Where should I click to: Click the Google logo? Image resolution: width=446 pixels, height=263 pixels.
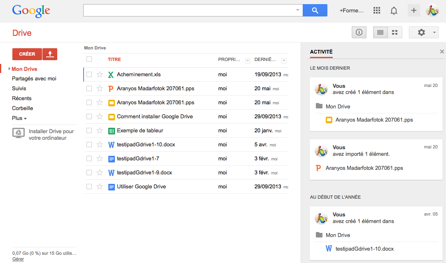[x=31, y=11]
